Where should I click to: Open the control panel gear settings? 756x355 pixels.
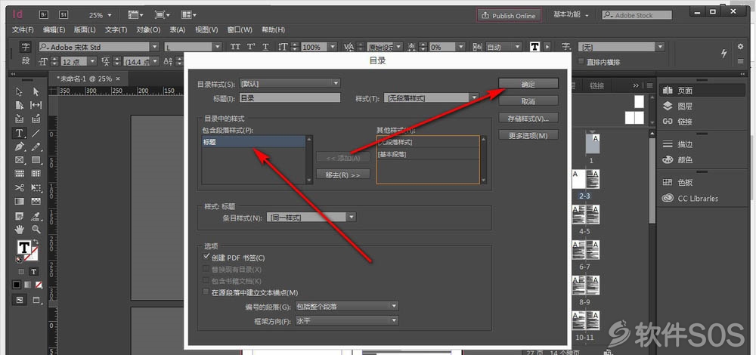[x=741, y=46]
